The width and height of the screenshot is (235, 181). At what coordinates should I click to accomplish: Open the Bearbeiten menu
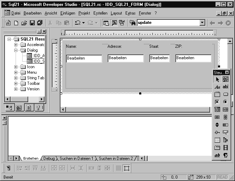click(x=33, y=13)
